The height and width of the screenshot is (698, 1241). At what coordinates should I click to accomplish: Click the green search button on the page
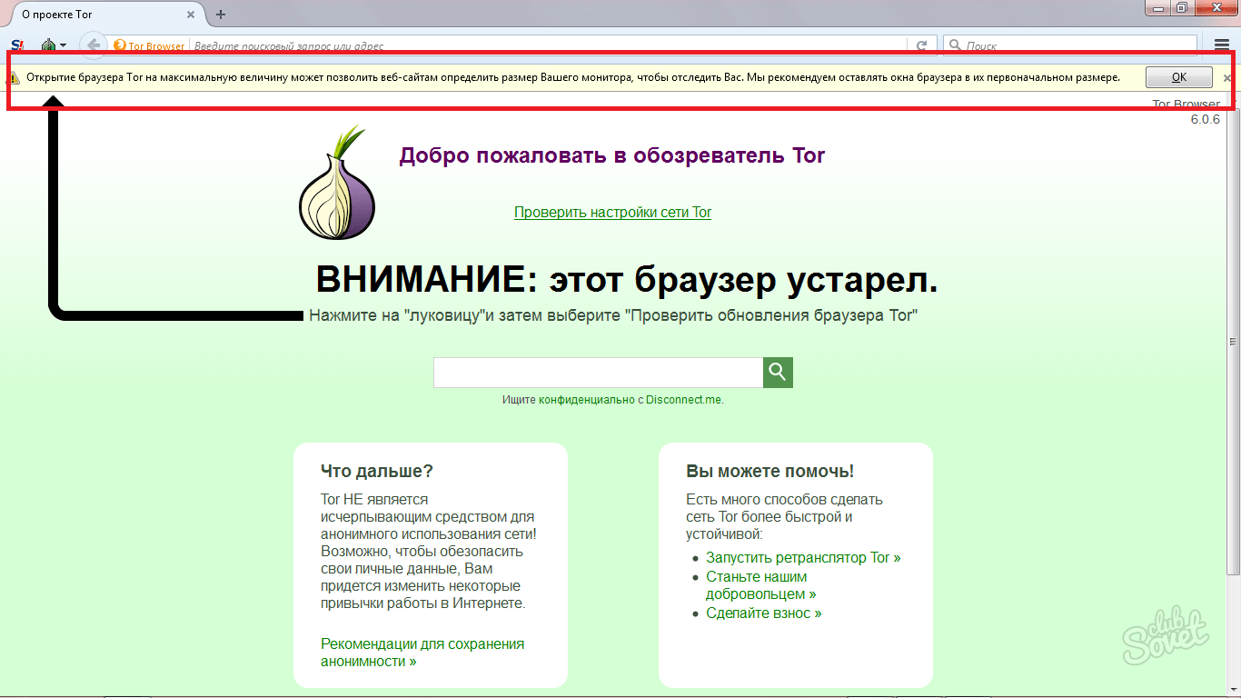778,373
